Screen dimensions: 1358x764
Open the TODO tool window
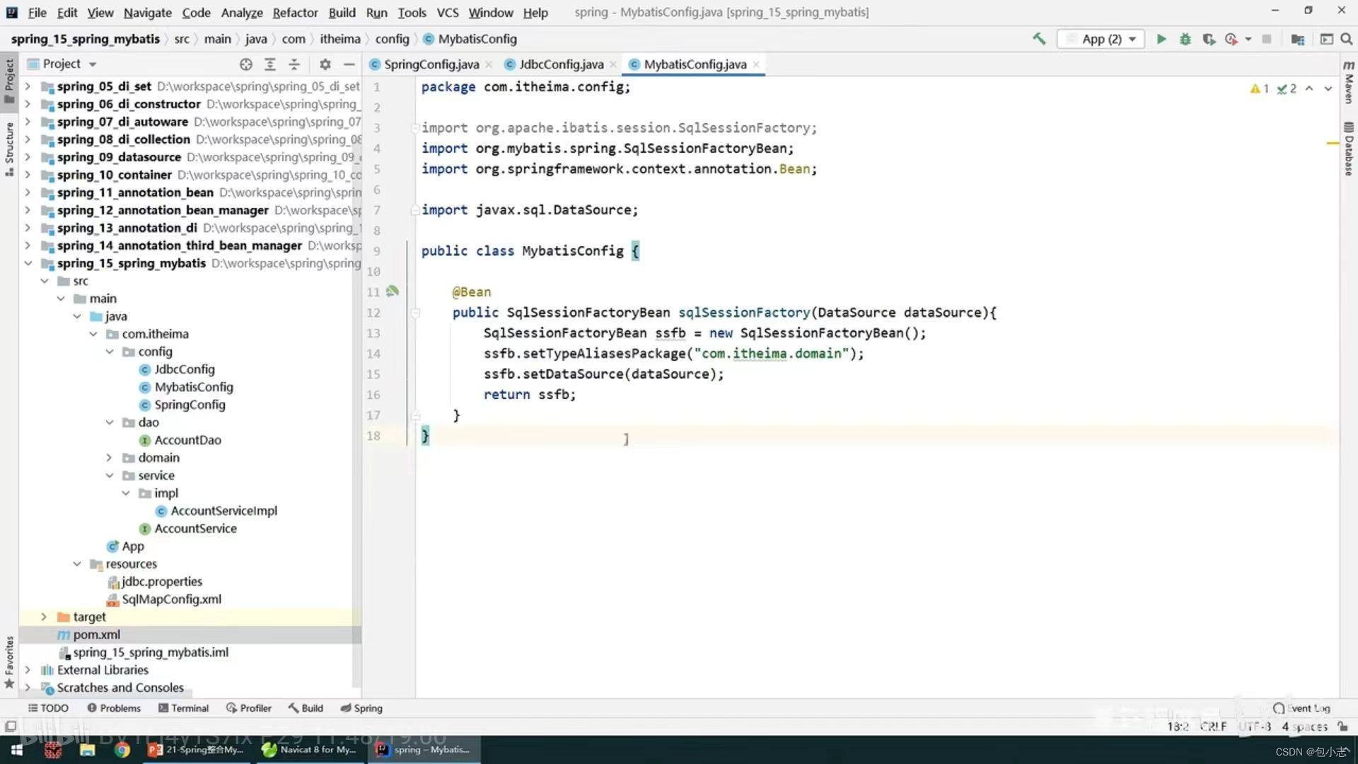click(48, 708)
